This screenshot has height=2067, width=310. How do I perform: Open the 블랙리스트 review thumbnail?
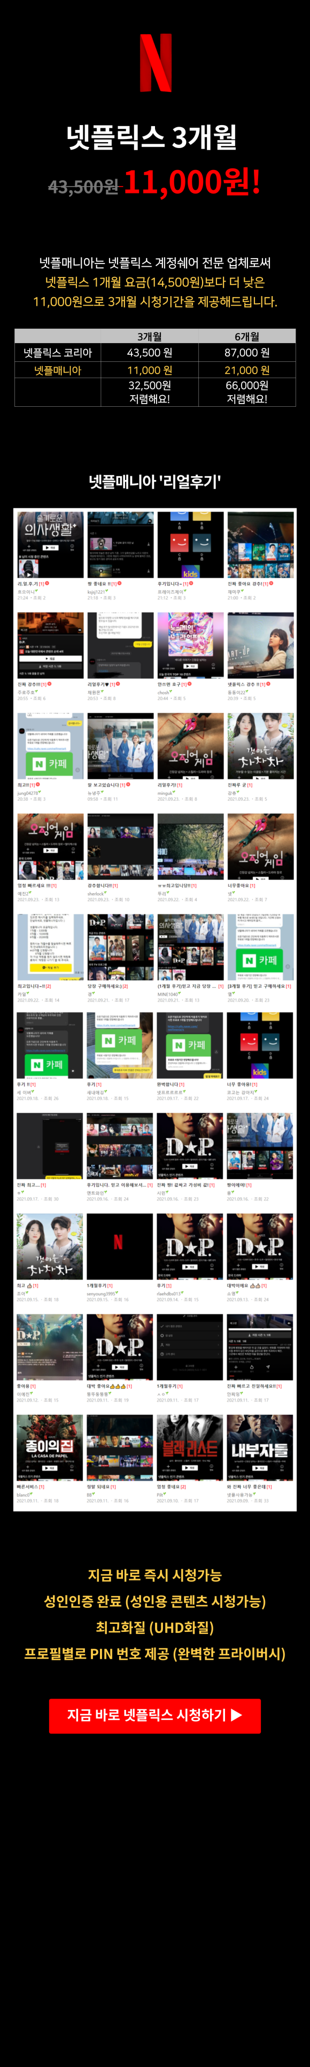tap(190, 1447)
